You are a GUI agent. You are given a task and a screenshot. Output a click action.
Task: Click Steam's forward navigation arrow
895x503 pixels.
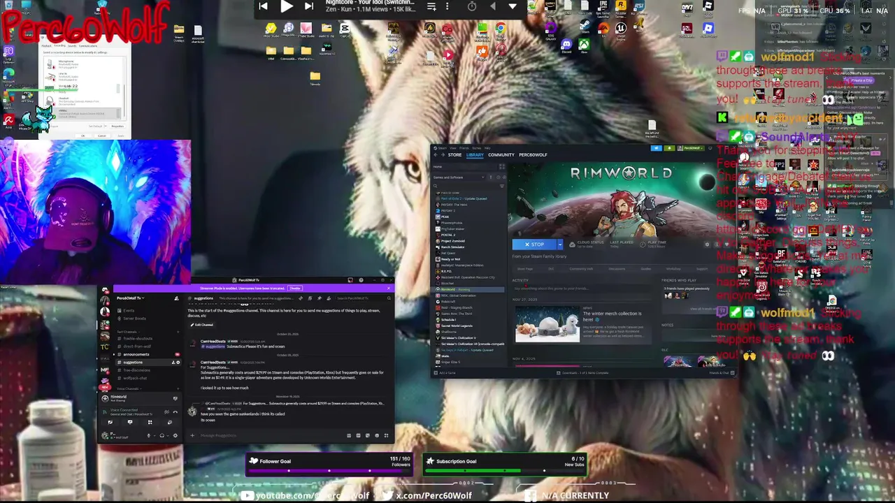click(443, 154)
